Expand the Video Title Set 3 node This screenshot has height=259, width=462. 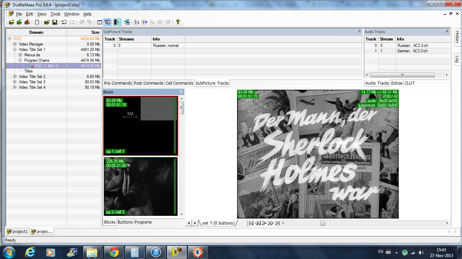point(15,82)
